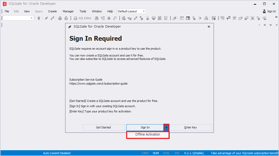Viewport: 279px width, 156px height.
Task: Choose Offline Activation from the dropdown
Action: point(148,134)
